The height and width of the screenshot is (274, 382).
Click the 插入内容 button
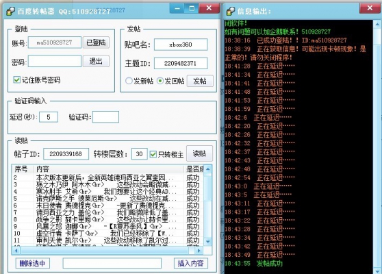click(191, 263)
